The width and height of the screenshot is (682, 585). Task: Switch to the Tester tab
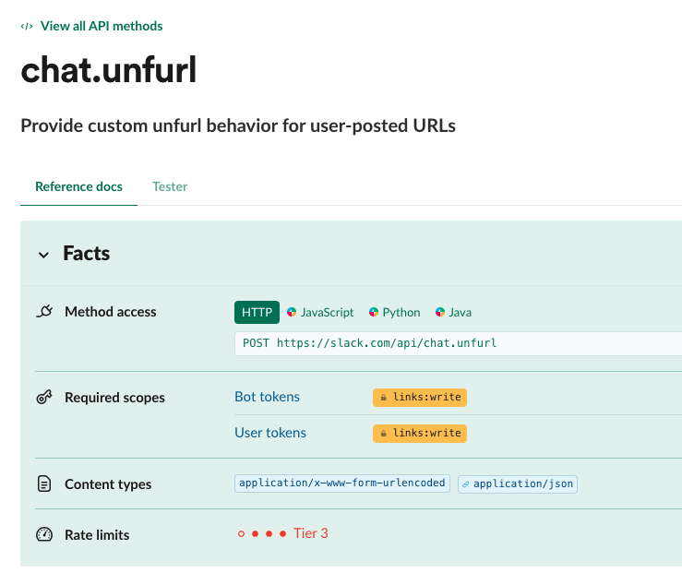[170, 186]
